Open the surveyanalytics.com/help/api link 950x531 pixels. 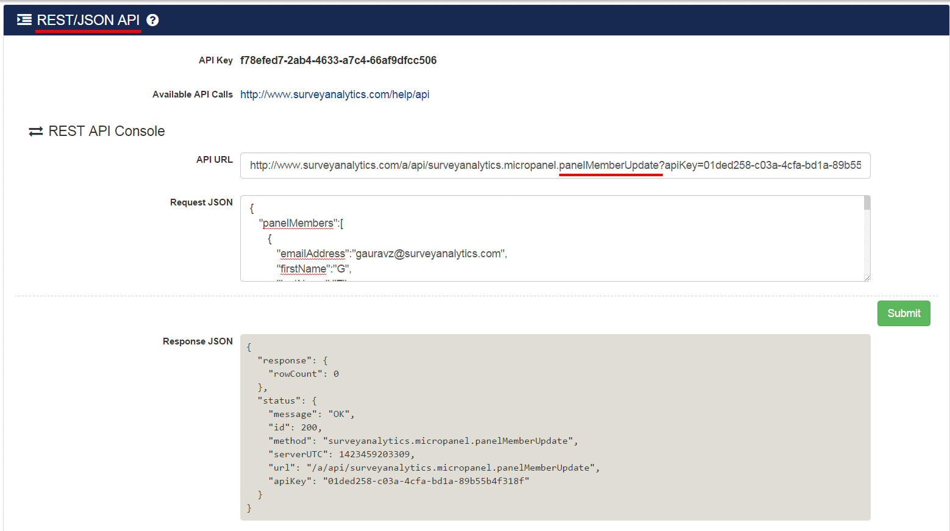point(335,94)
